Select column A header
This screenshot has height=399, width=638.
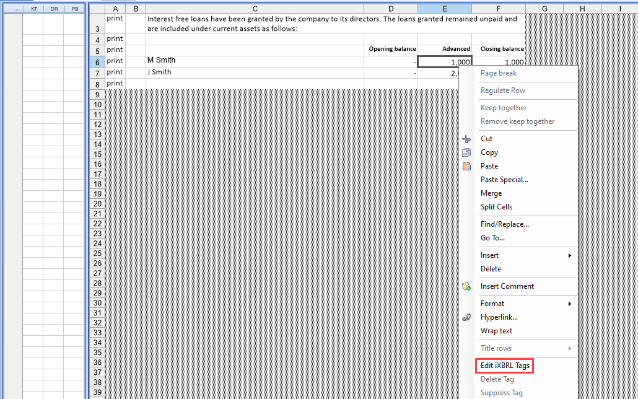(x=115, y=9)
